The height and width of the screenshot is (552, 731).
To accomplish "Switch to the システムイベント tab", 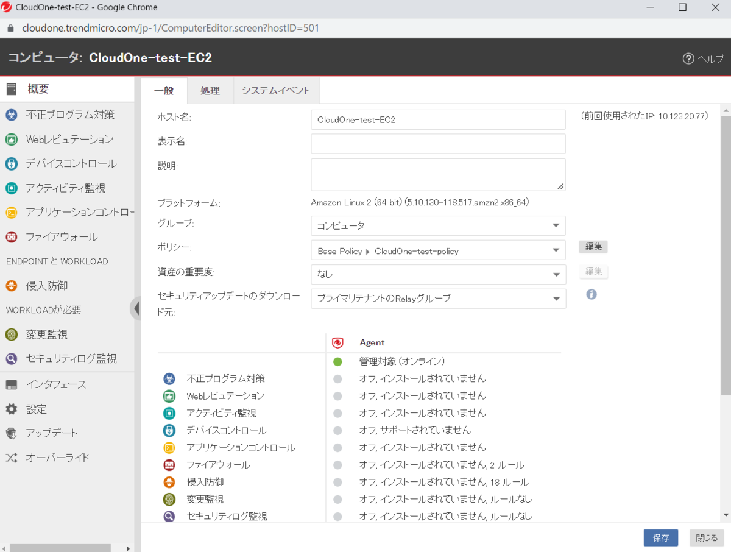I will (x=276, y=91).
